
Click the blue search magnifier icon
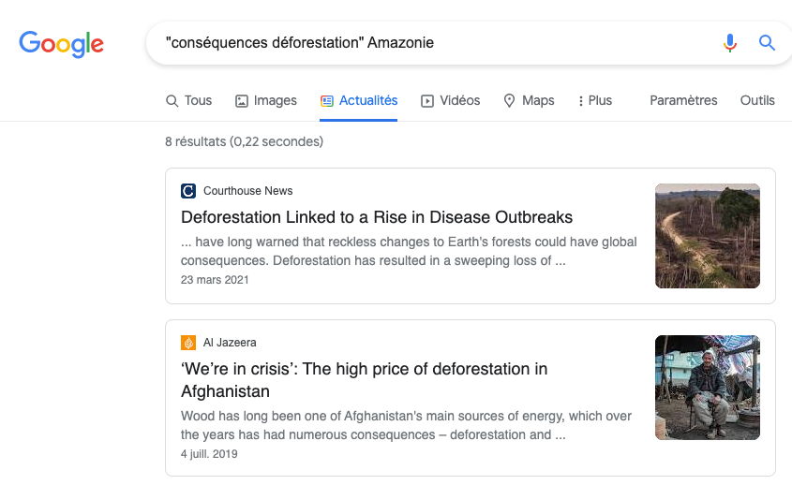pos(767,43)
